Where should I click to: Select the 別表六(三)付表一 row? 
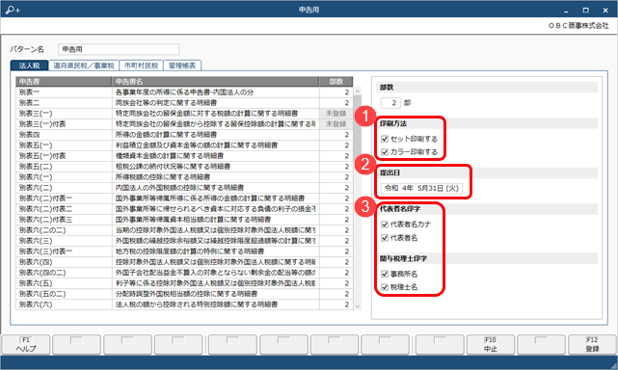(184, 251)
